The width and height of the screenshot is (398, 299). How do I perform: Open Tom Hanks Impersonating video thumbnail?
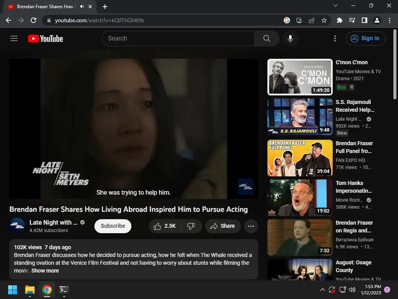pyautogui.click(x=300, y=198)
